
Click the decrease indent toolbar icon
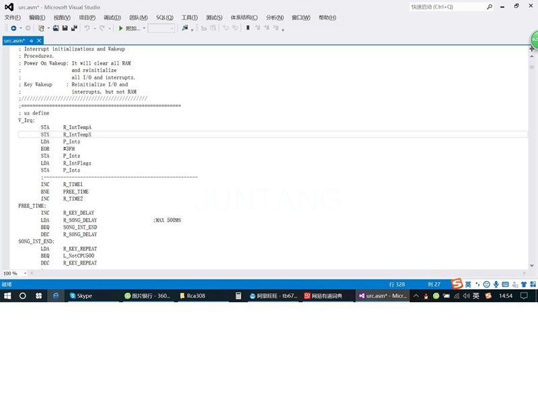pyautogui.click(x=204, y=28)
